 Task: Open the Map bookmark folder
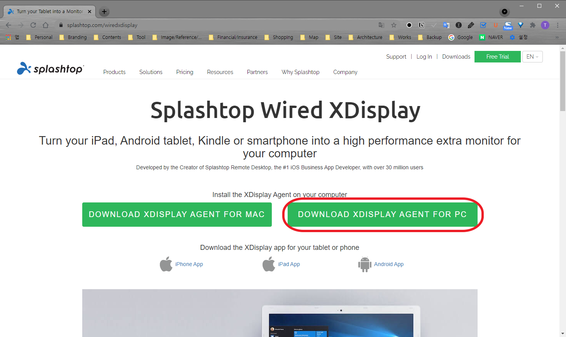(x=309, y=37)
